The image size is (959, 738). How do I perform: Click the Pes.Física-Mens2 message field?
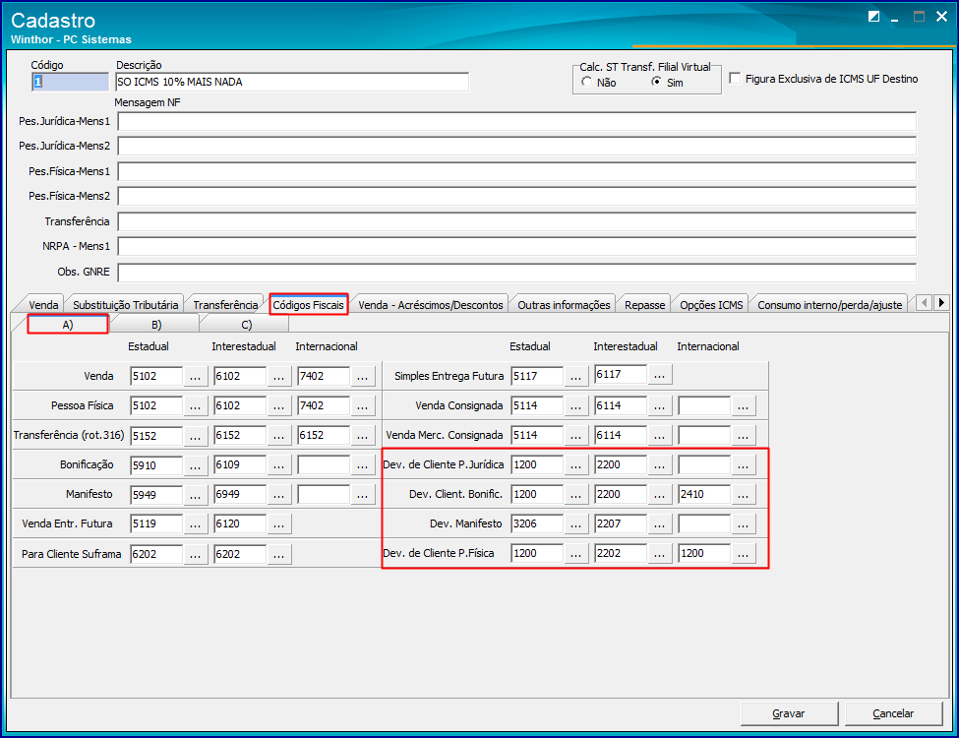pos(516,197)
